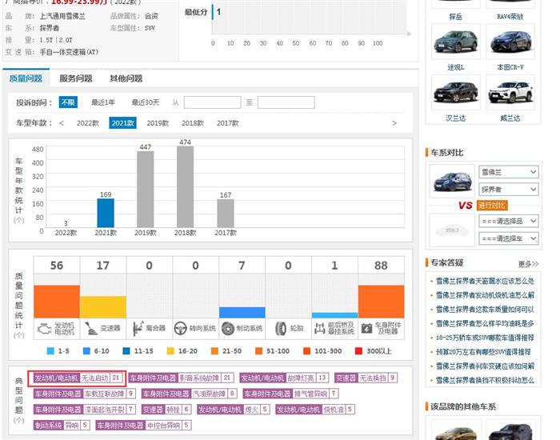Image resolution: width=560 pixels, height=440 pixels.
Task: Choose the 2021款 model year
Action: (x=122, y=123)
